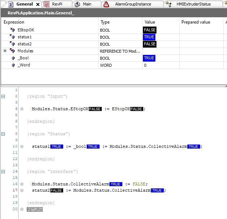Click the _Bool variable icon

tap(13, 58)
